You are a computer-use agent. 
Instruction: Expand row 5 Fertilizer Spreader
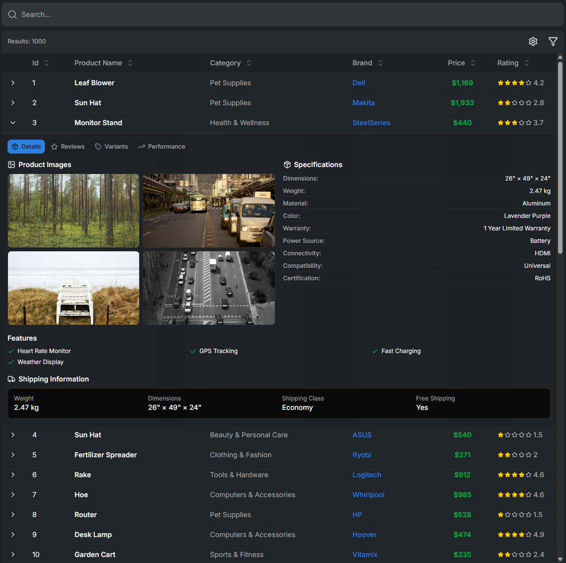pos(13,455)
